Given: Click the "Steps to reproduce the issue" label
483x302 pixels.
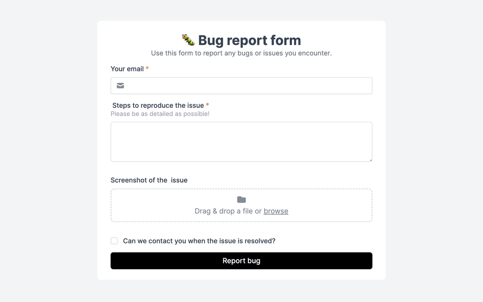Looking at the screenshot, I should [x=158, y=105].
